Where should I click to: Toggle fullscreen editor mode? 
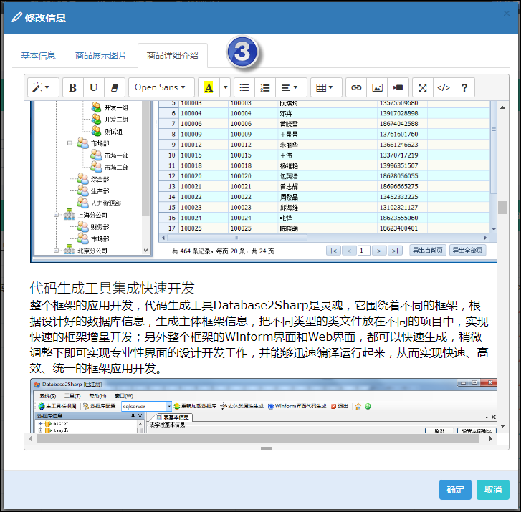click(x=423, y=87)
